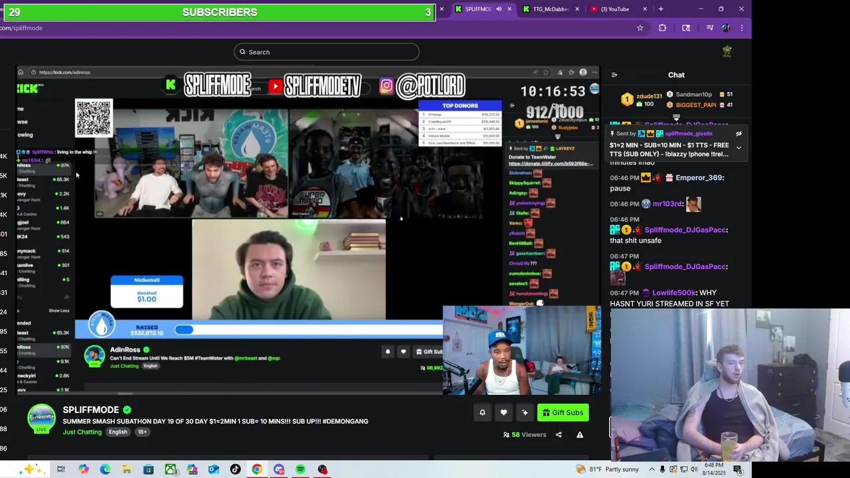Viewport: 850px width, 478px height.
Task: Open the media controls icon in toolbar
Action: [x=710, y=28]
